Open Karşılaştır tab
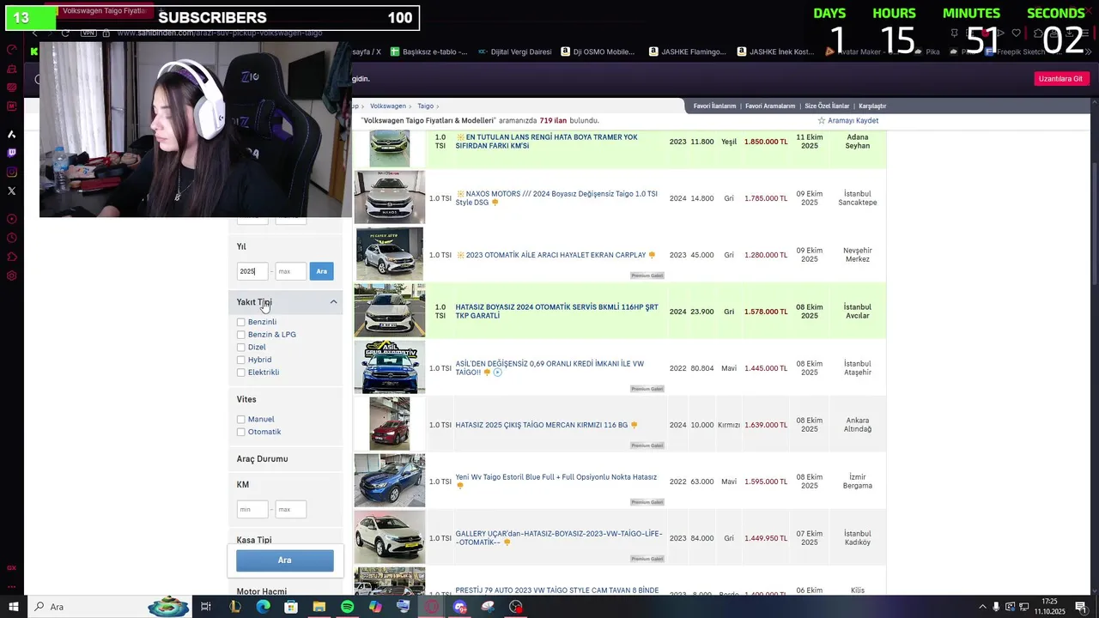This screenshot has width=1099, height=618. coord(872,106)
